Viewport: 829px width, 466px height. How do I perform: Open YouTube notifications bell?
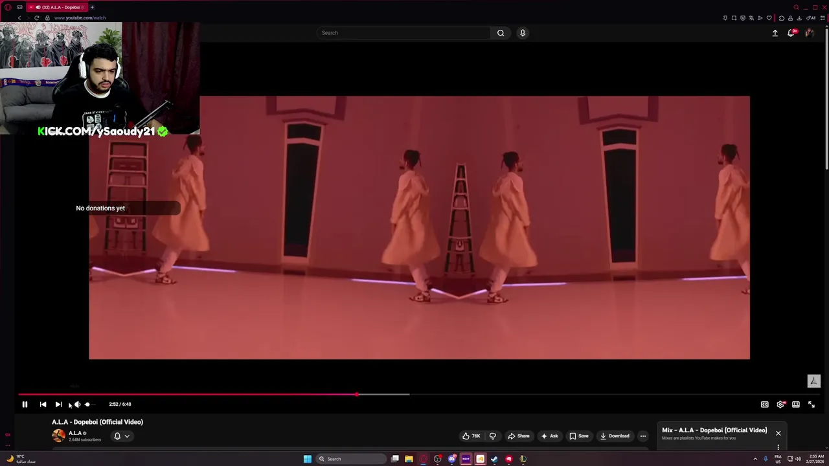tap(791, 33)
